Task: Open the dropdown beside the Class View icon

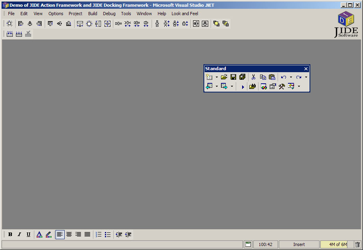Action: [299, 87]
